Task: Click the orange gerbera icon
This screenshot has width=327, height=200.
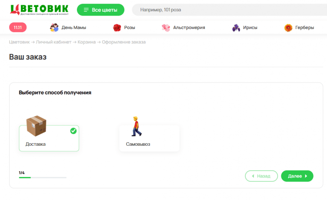Action: 288,28
